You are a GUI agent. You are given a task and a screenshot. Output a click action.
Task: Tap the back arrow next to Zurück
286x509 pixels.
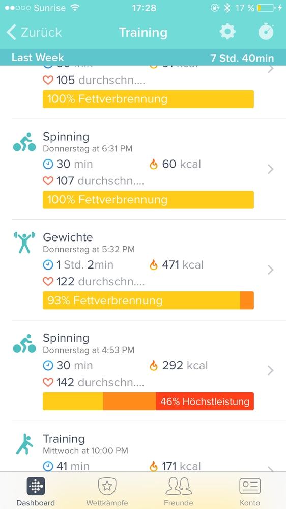click(11, 32)
